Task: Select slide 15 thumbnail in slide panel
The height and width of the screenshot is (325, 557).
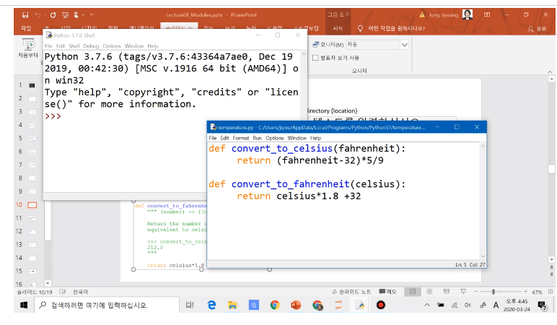Action: pyautogui.click(x=32, y=272)
